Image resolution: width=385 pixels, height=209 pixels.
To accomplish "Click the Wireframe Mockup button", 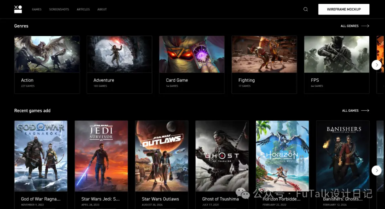I will (x=344, y=9).
